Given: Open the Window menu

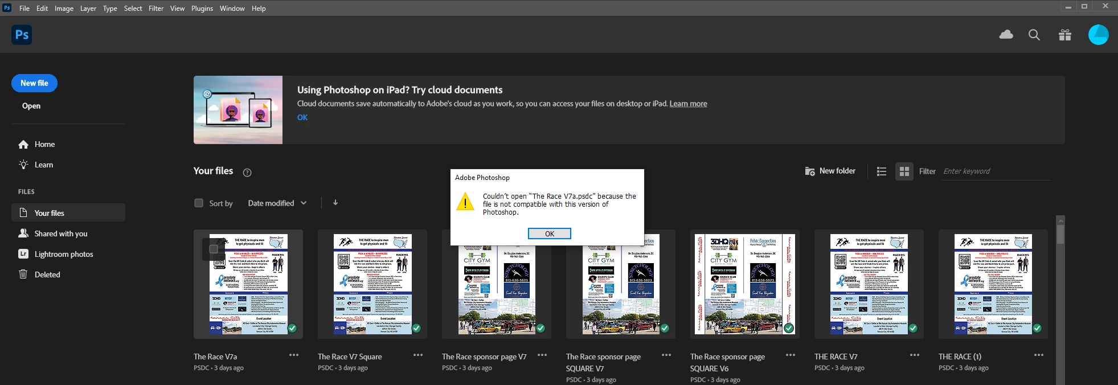Looking at the screenshot, I should tap(232, 9).
